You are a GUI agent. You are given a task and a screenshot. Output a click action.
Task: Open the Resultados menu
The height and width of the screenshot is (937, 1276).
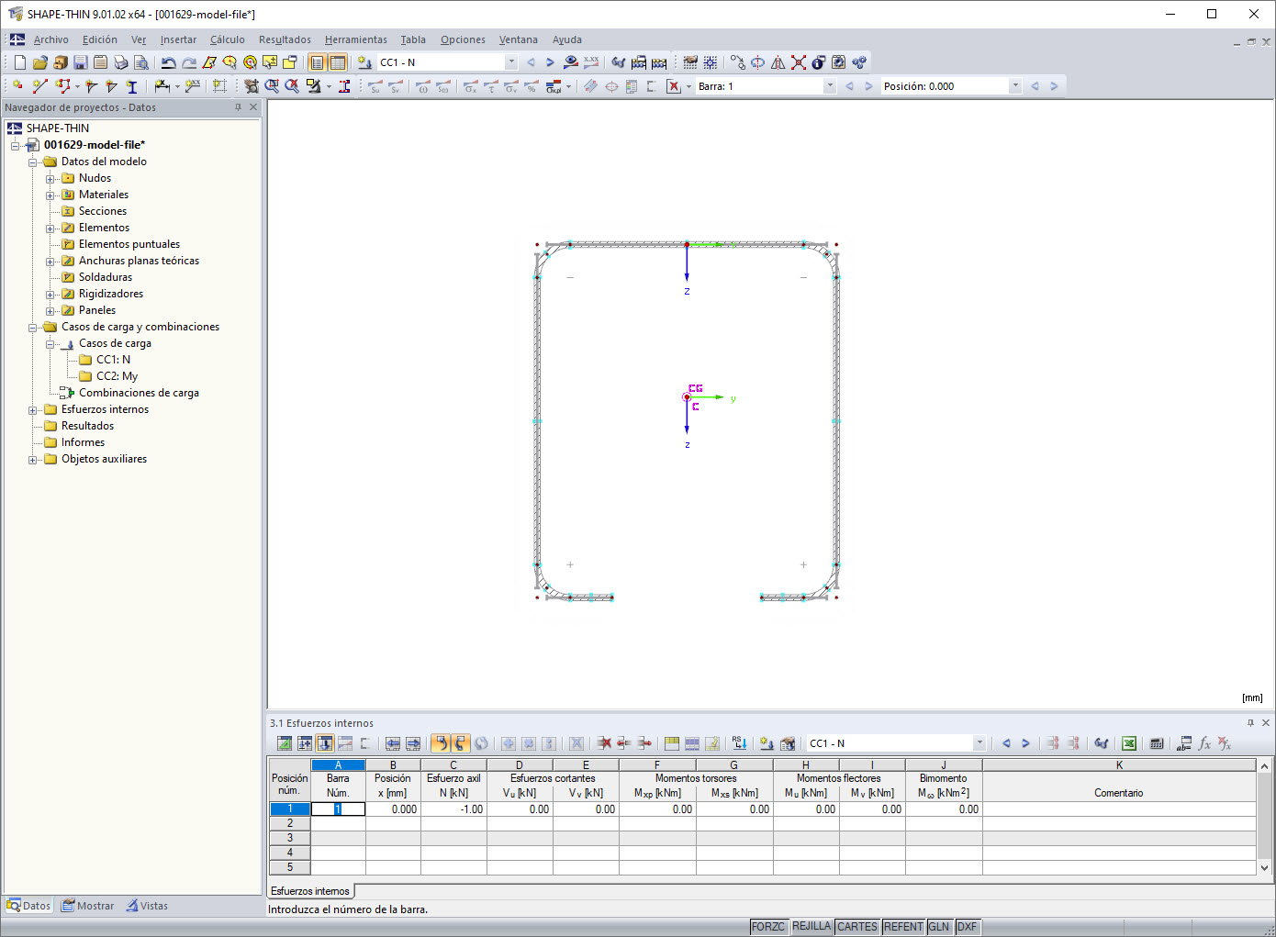tap(285, 39)
